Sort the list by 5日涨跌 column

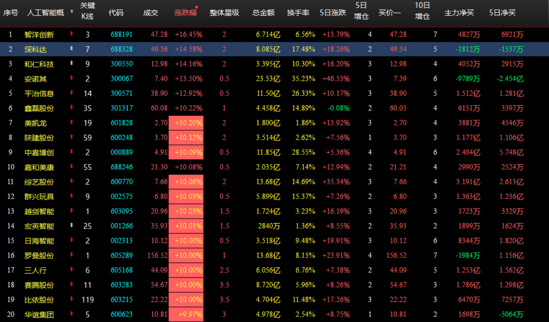[333, 13]
